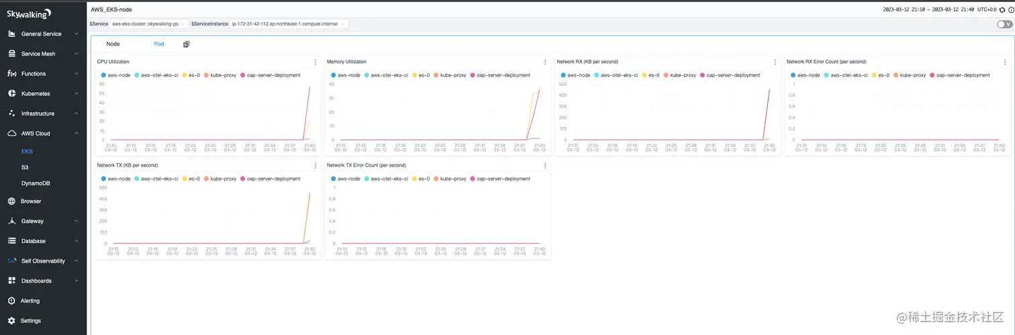
Task: Click the Functions f(x) icon in sidebar
Action: [12, 74]
